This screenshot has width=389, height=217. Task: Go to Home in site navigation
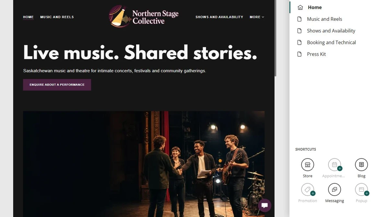click(28, 17)
